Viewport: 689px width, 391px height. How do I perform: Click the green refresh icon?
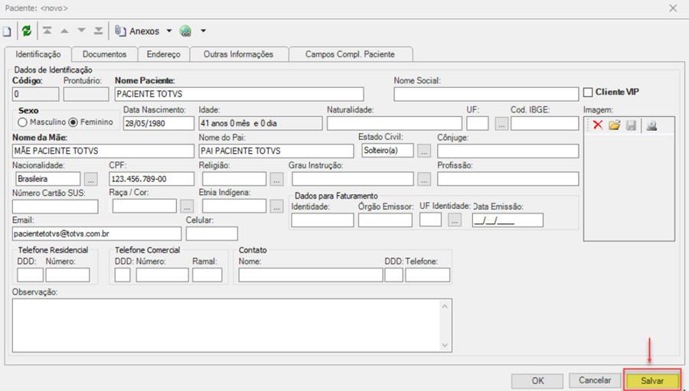tap(27, 31)
